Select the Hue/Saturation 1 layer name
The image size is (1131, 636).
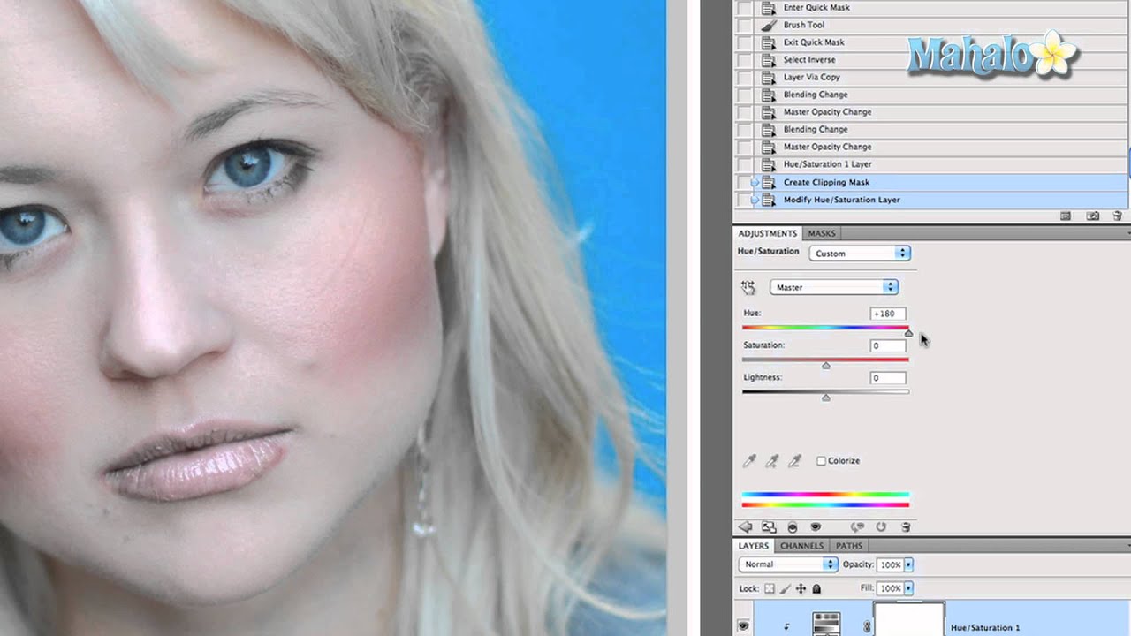pos(985,627)
